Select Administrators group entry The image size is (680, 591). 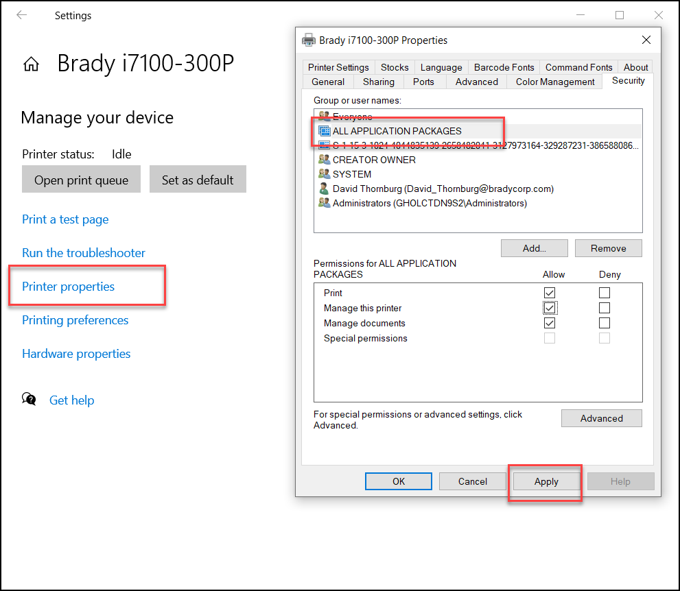(x=478, y=203)
